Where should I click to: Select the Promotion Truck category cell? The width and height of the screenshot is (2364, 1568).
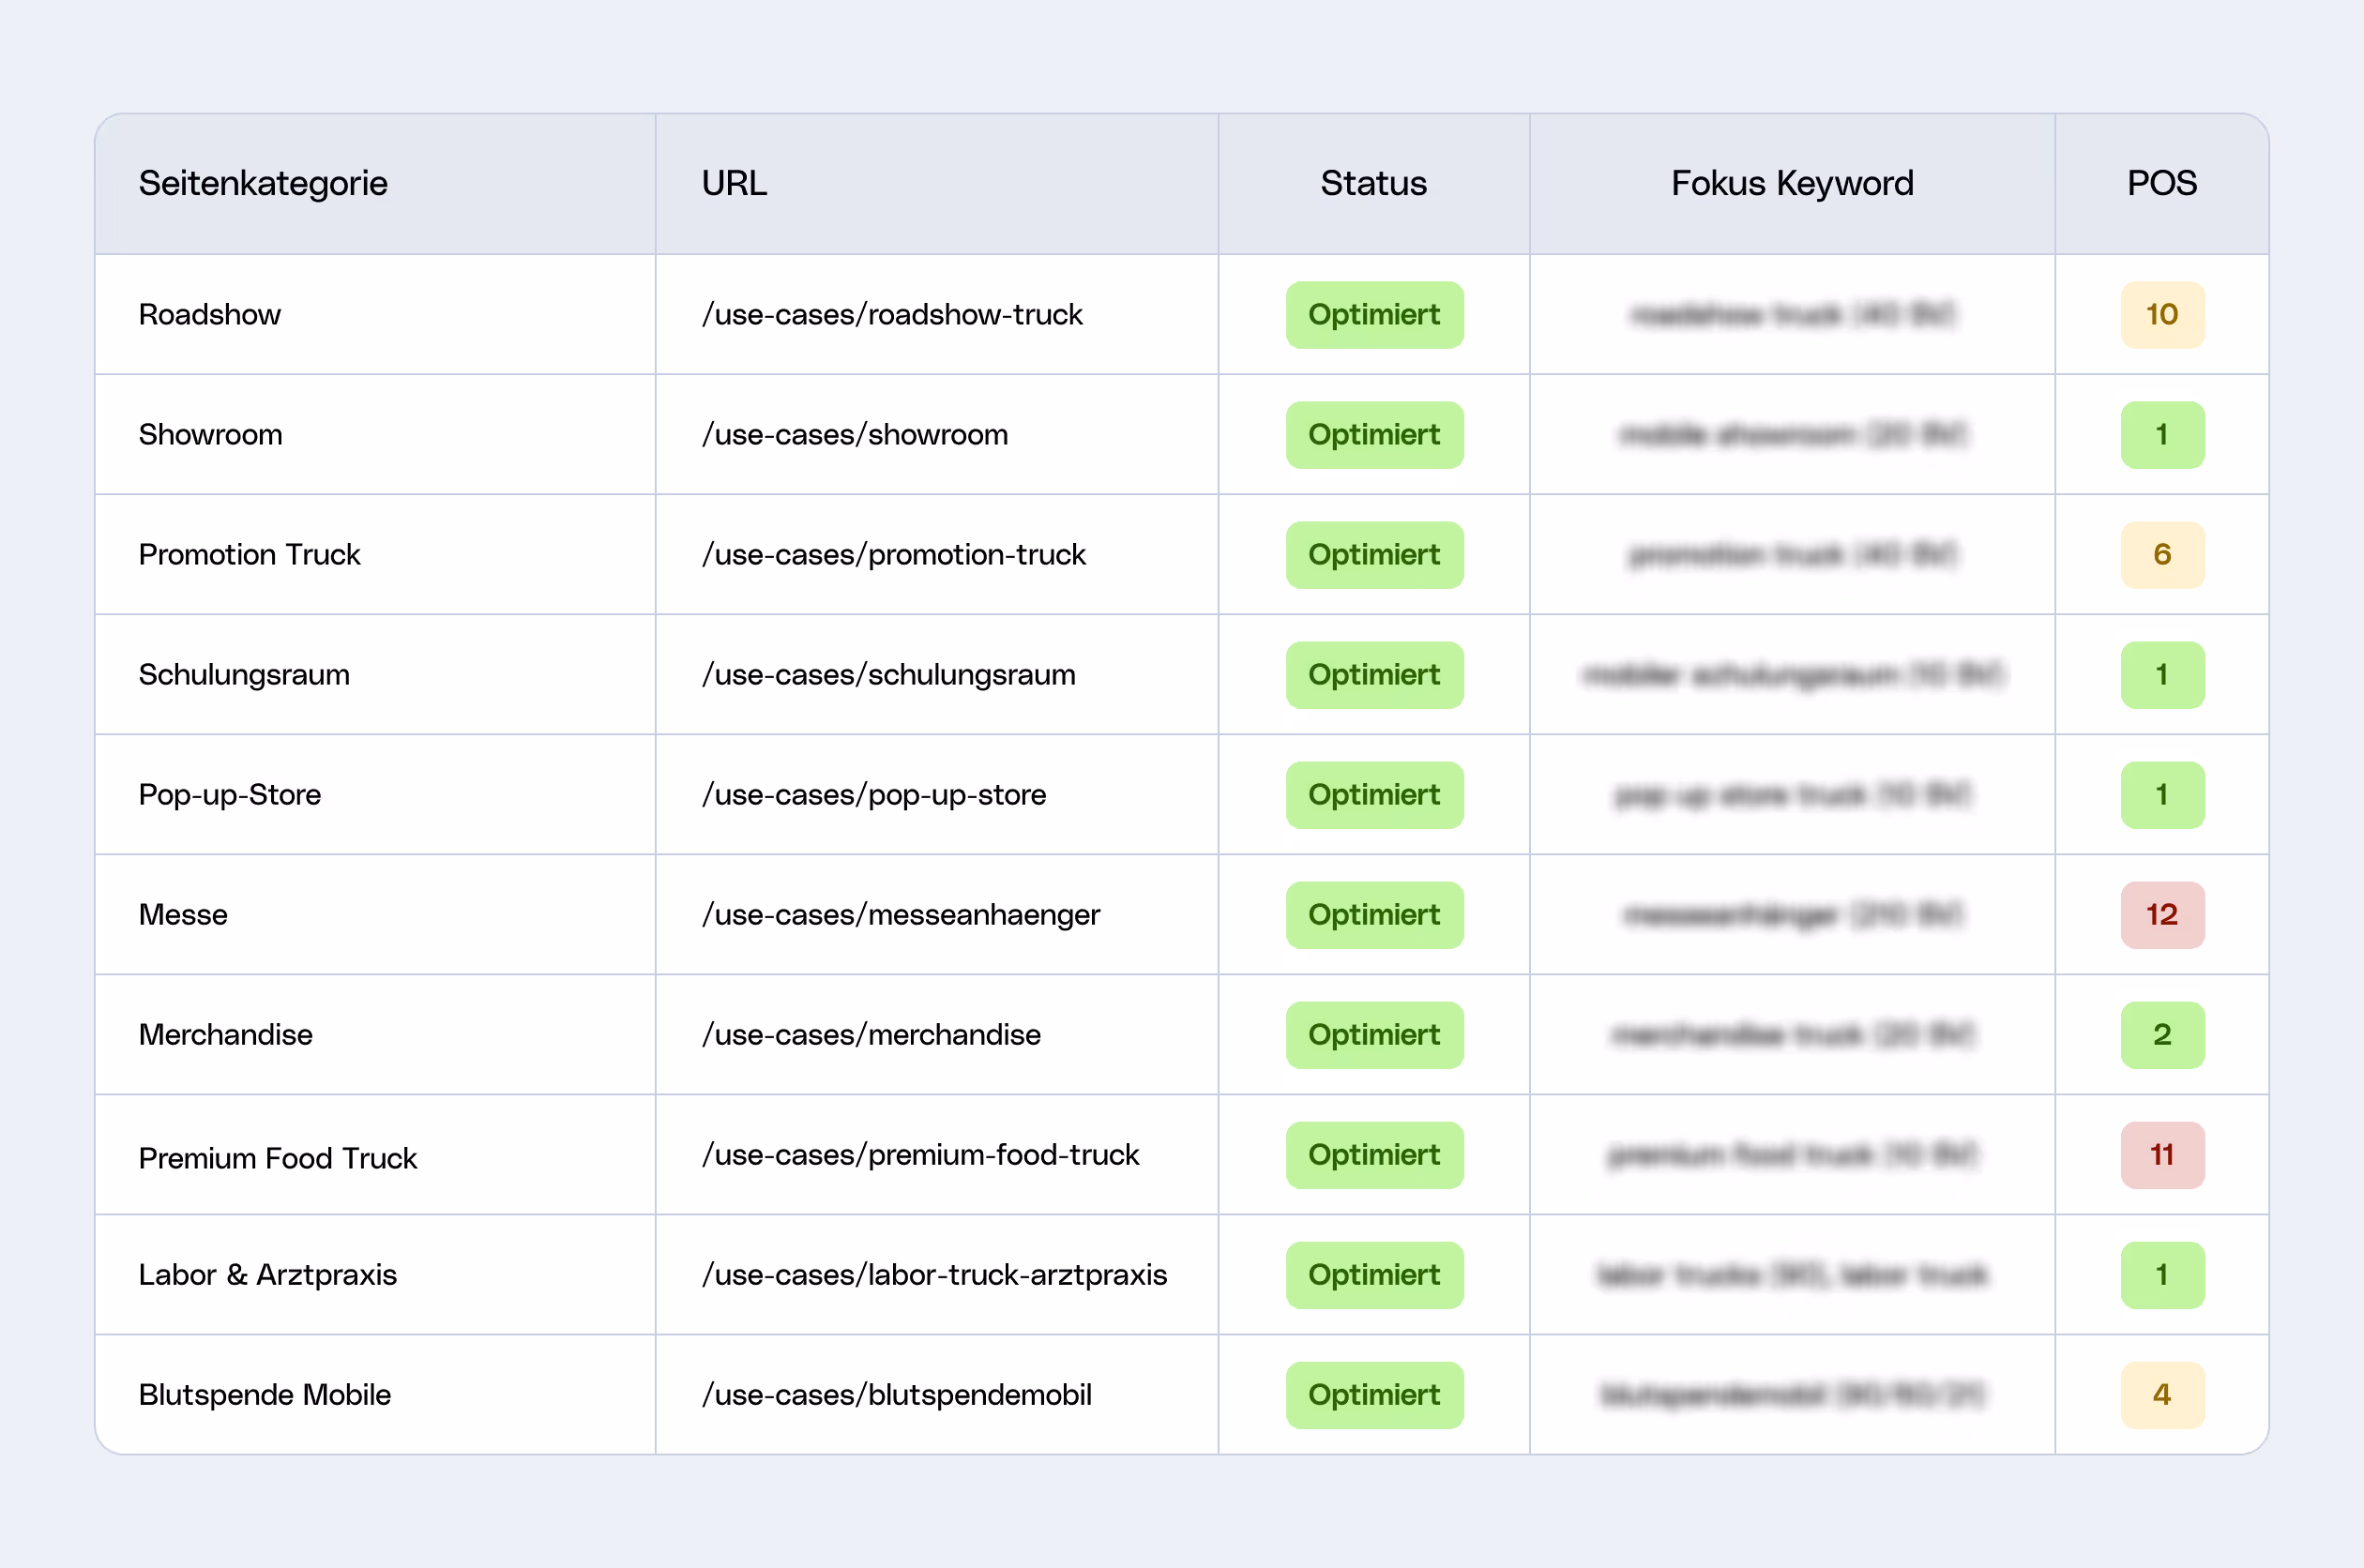click(x=249, y=555)
